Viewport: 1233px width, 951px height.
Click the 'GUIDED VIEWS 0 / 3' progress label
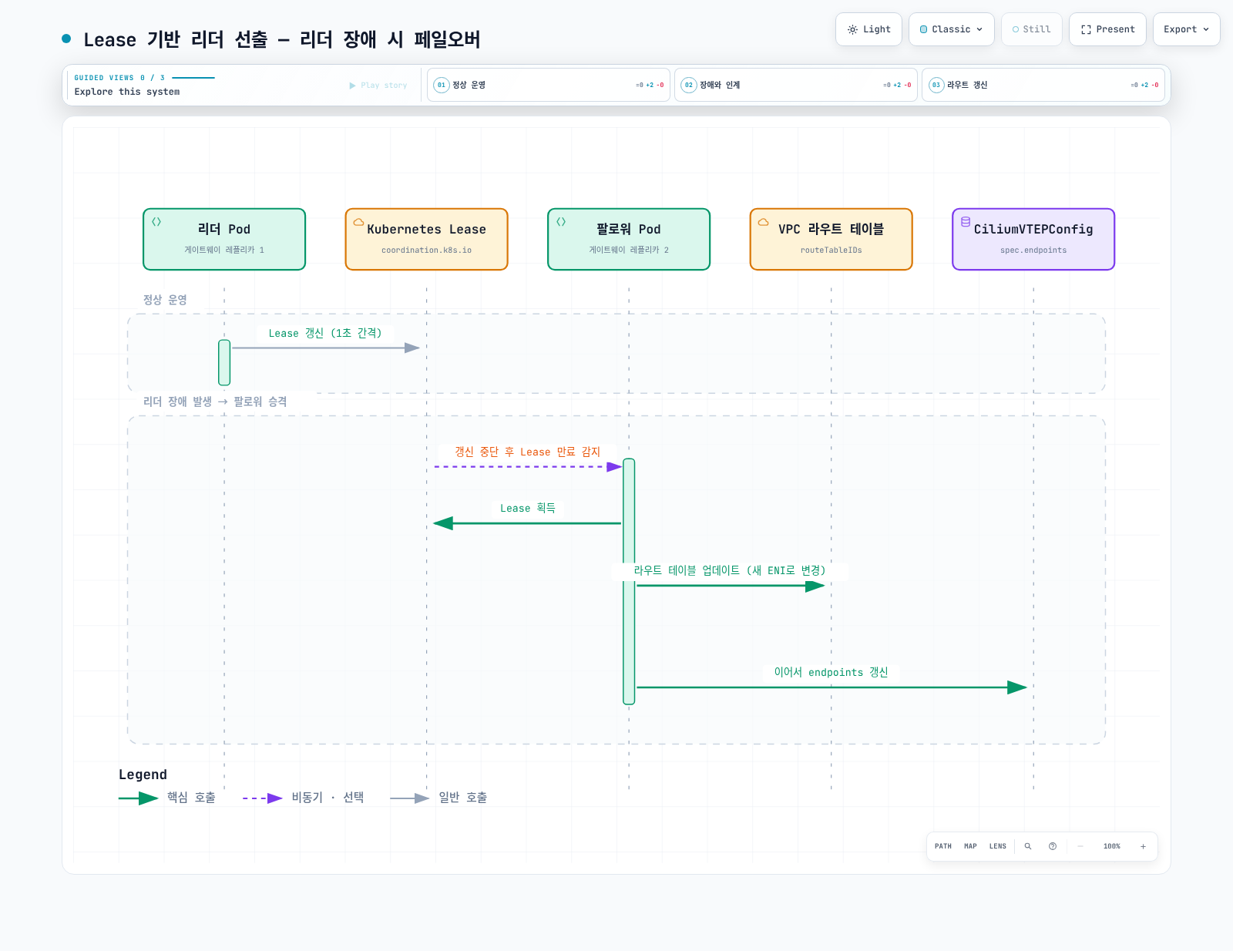tap(119, 78)
